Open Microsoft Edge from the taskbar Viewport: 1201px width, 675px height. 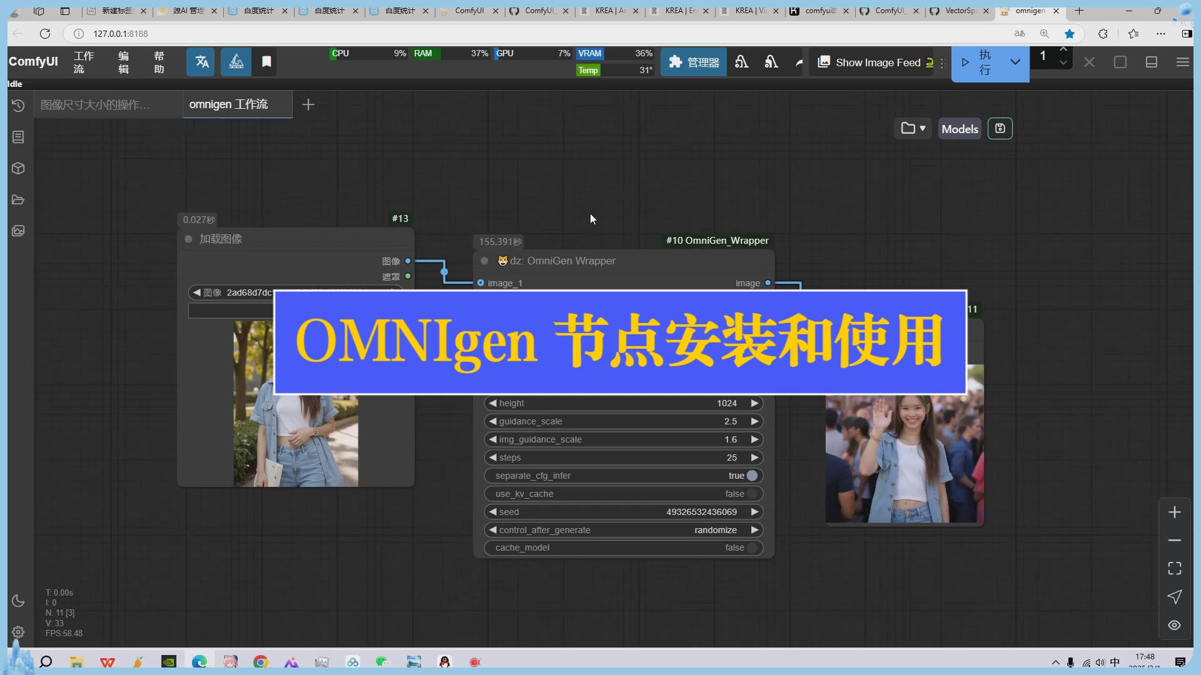click(200, 662)
